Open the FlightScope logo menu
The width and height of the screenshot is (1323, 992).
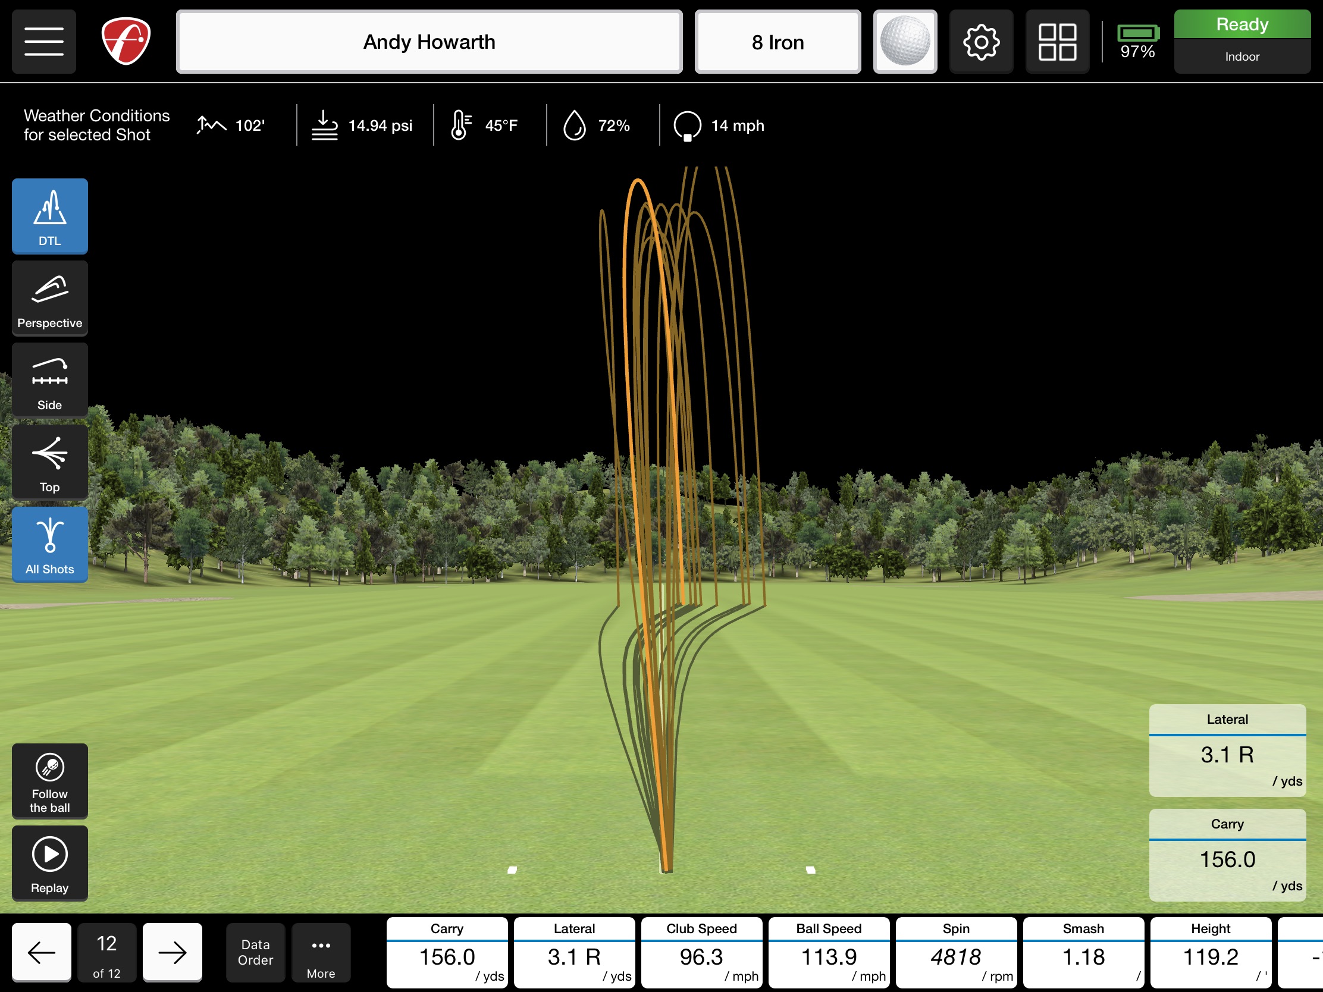124,40
